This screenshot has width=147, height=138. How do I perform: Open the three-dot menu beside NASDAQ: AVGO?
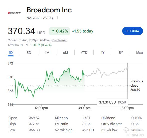coord(58,18)
